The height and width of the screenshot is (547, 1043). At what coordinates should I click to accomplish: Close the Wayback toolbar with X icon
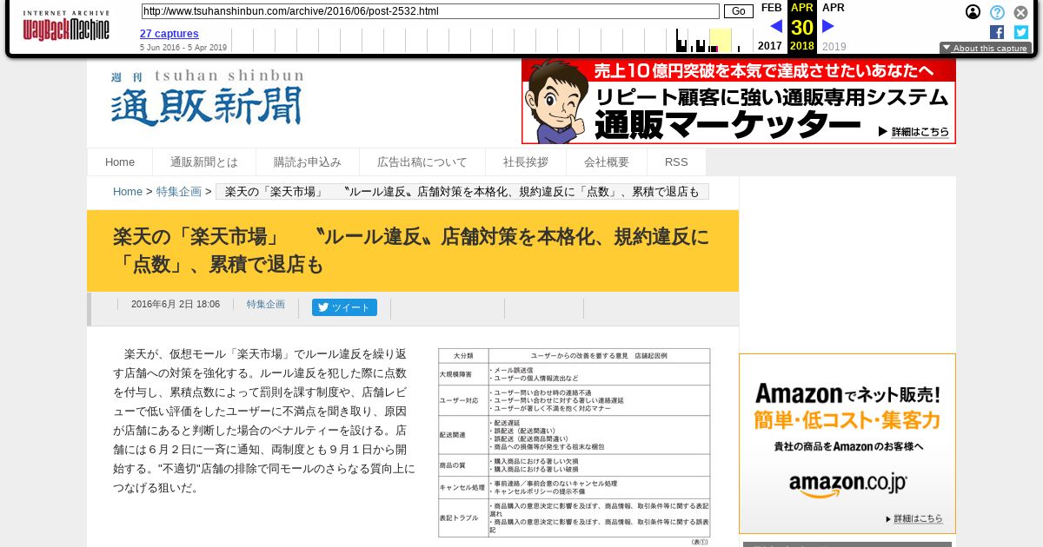pos(1020,12)
